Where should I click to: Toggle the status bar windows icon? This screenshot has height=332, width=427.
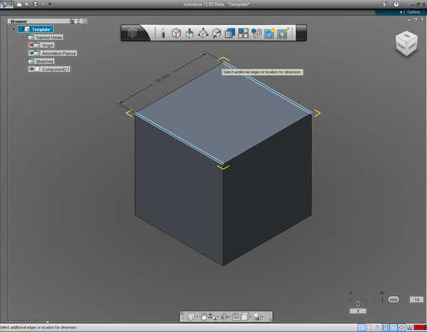[409, 327]
